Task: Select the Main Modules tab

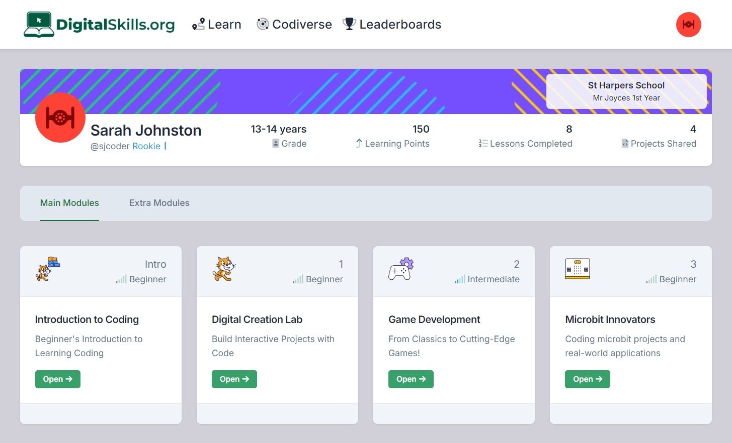Action: click(x=69, y=203)
